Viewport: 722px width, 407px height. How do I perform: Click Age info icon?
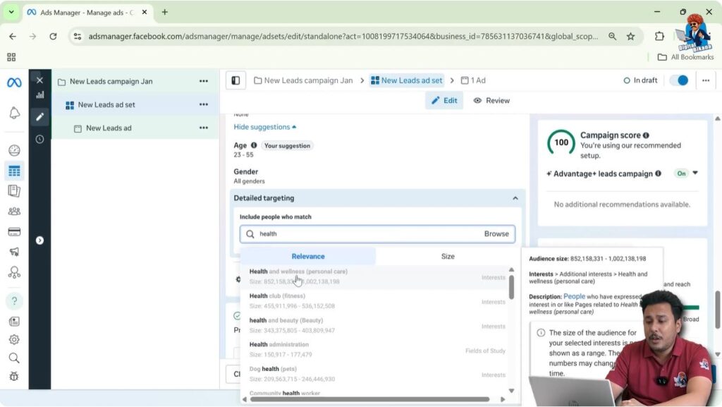(x=254, y=145)
